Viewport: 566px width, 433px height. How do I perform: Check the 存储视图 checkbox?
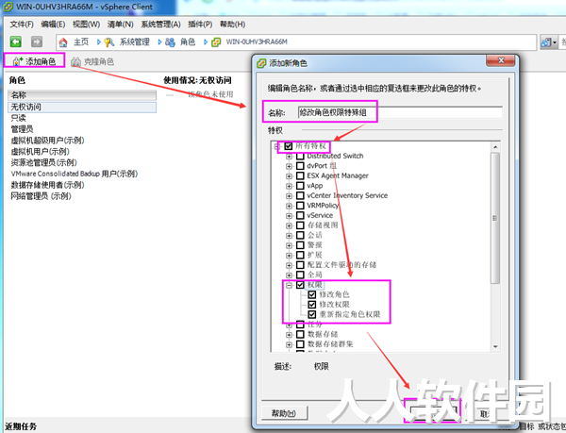click(x=300, y=225)
